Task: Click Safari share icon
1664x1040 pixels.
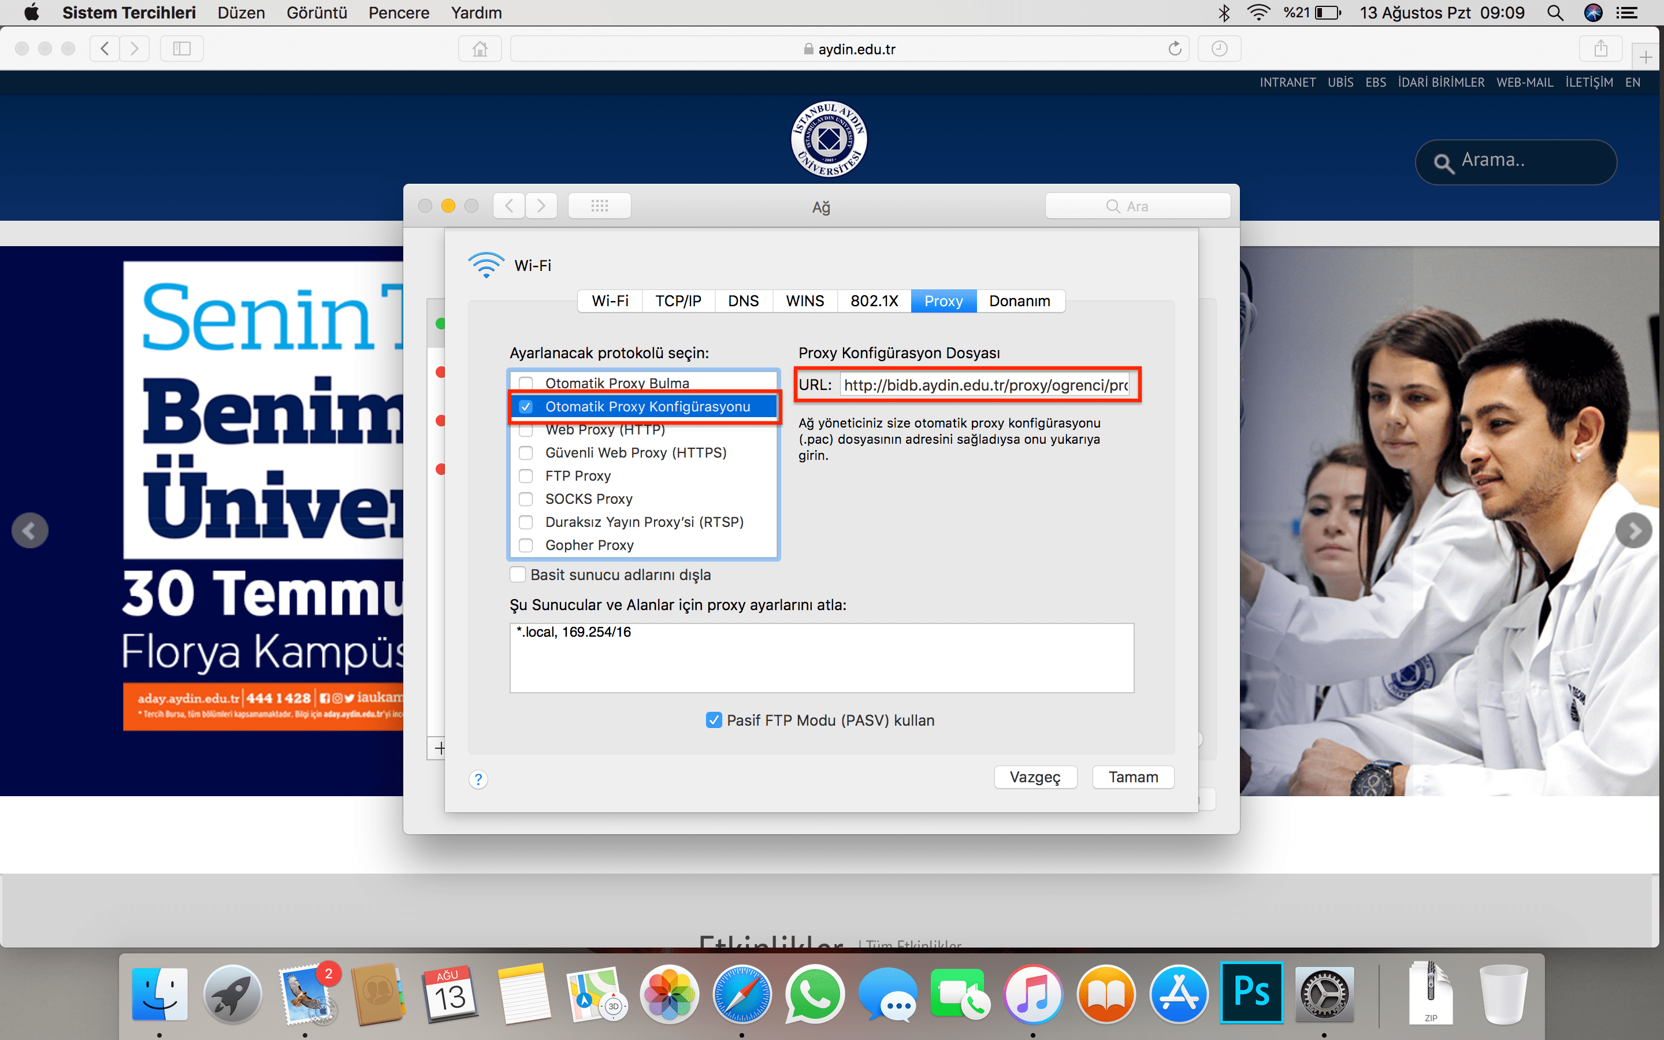Action: 1601,49
